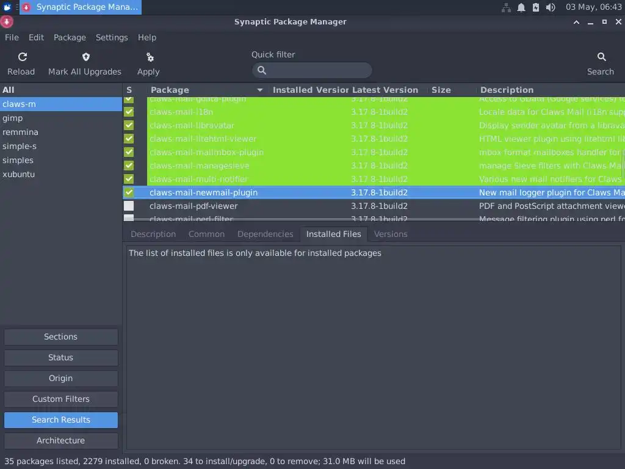Click the Architecture filter button
Image resolution: width=625 pixels, height=469 pixels.
(60, 440)
